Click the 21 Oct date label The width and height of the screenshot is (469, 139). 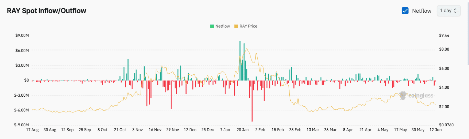[x=120, y=130]
